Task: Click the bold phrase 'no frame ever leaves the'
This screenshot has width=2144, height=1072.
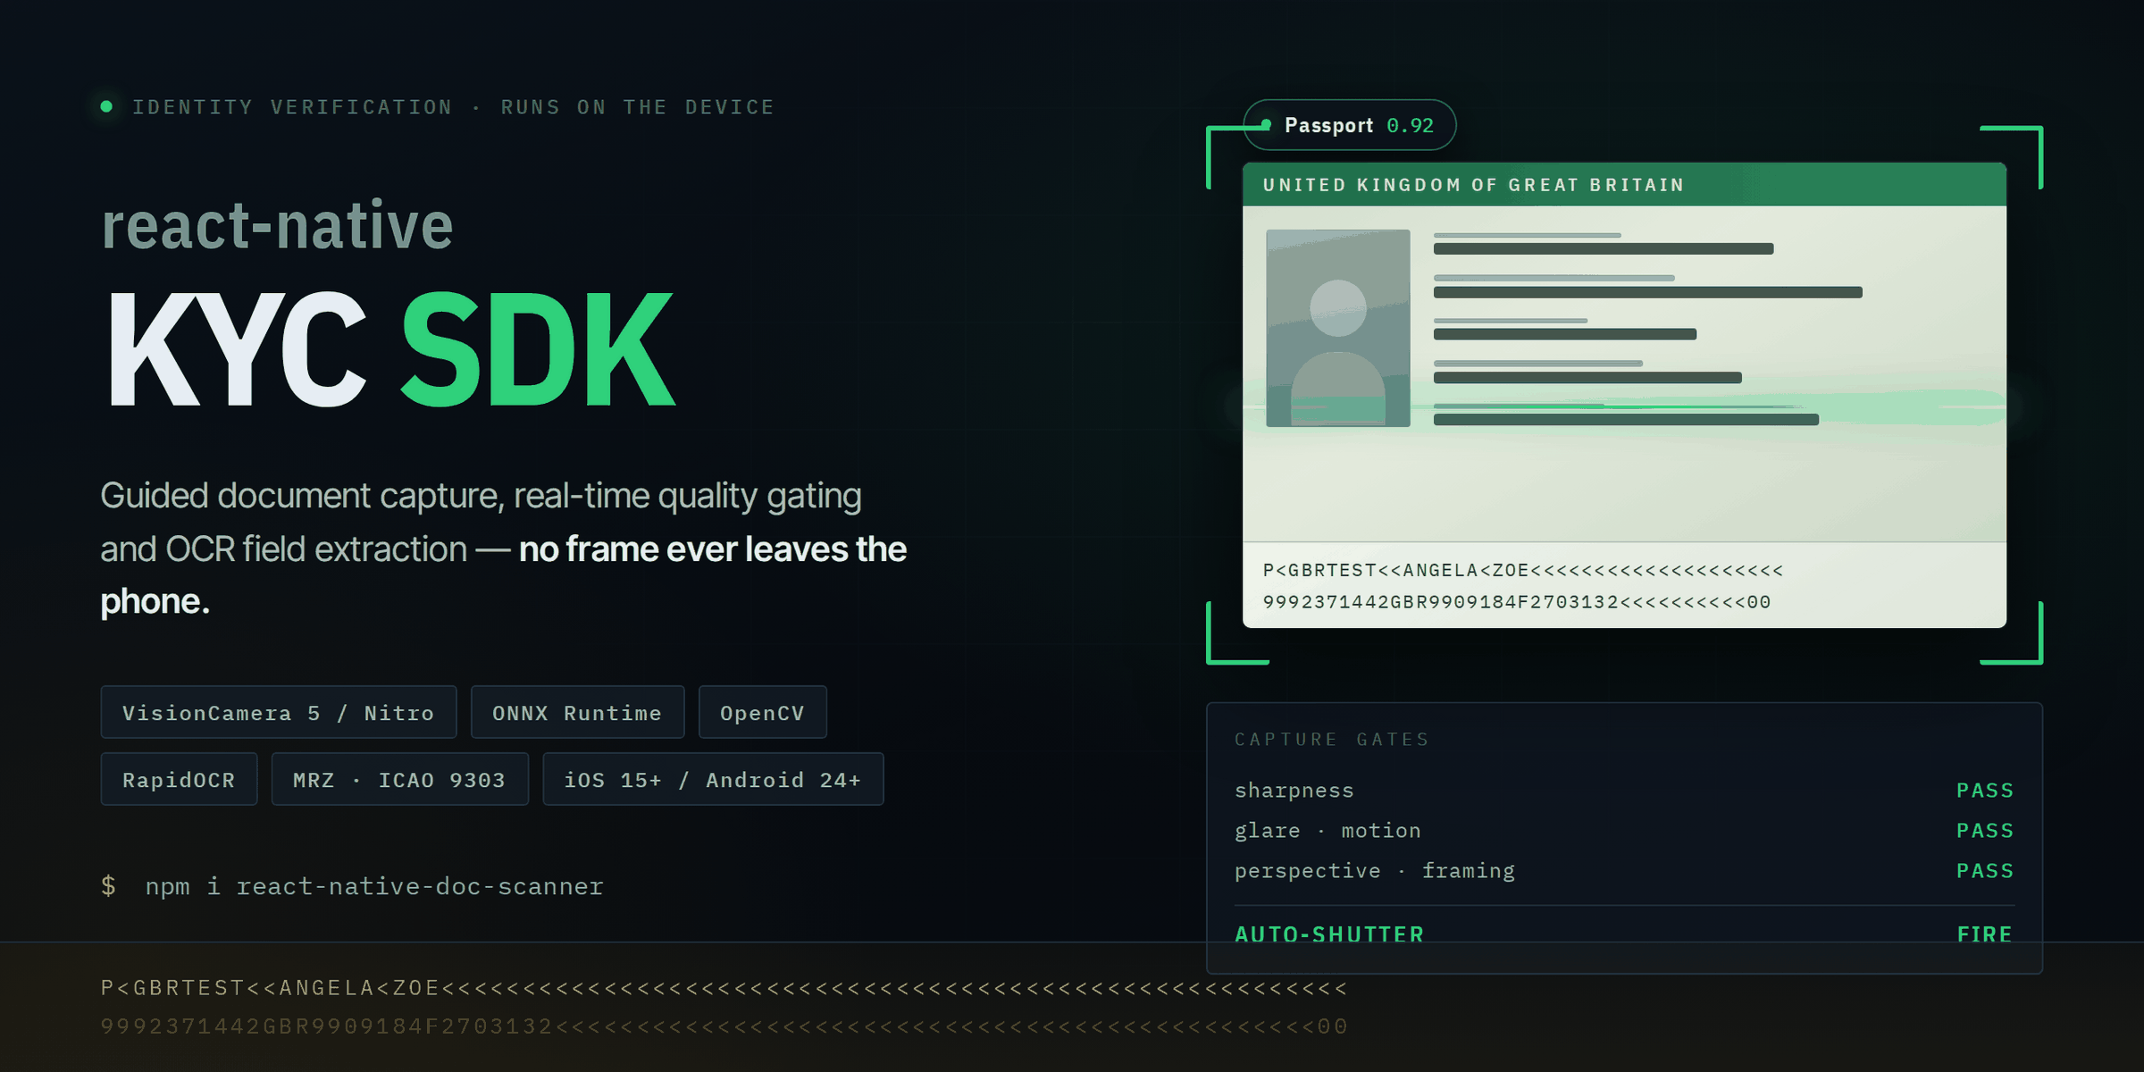Action: click(713, 549)
